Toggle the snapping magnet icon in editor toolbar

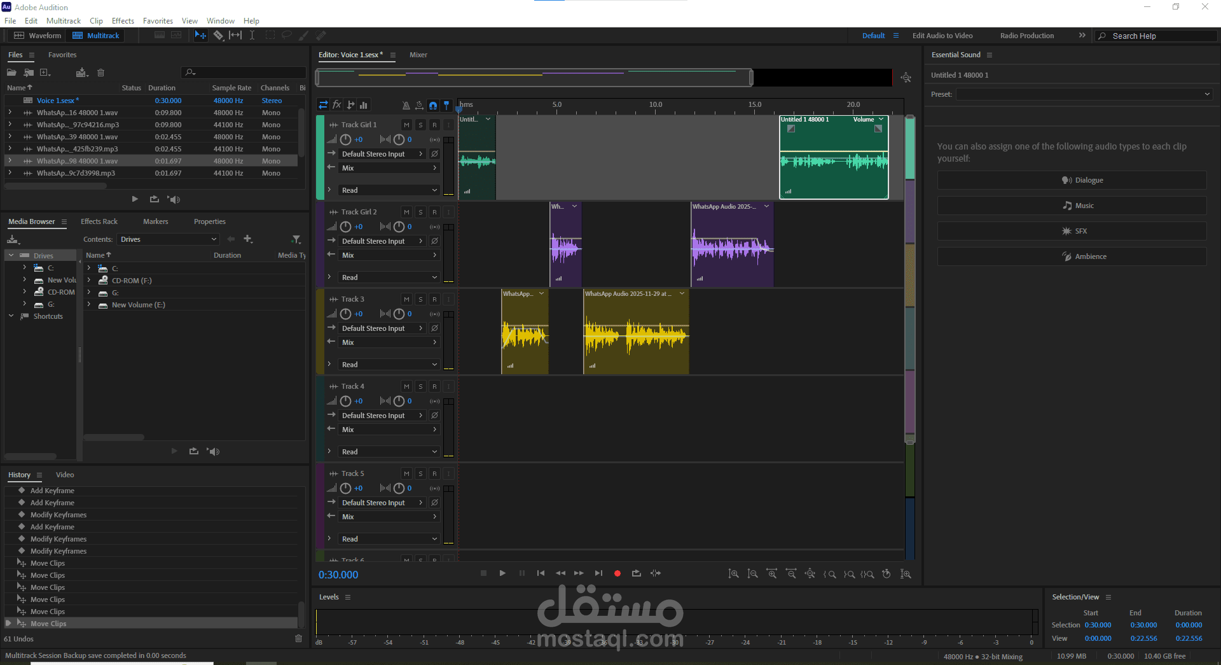point(433,105)
